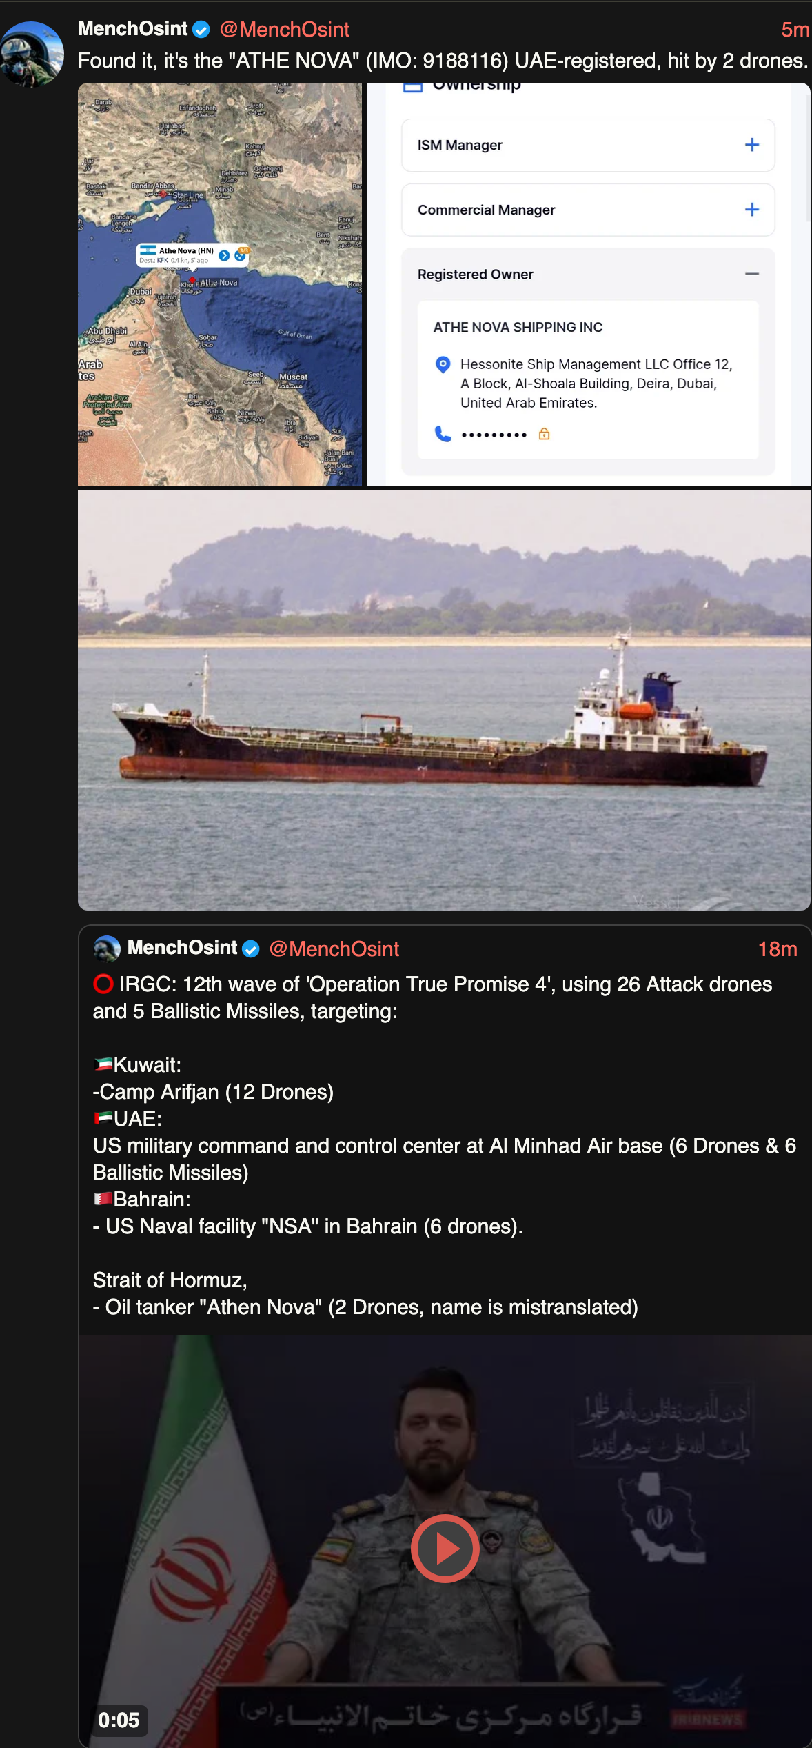Open the Strait of Hormuz map image
This screenshot has width=812, height=1748.
tap(220, 284)
